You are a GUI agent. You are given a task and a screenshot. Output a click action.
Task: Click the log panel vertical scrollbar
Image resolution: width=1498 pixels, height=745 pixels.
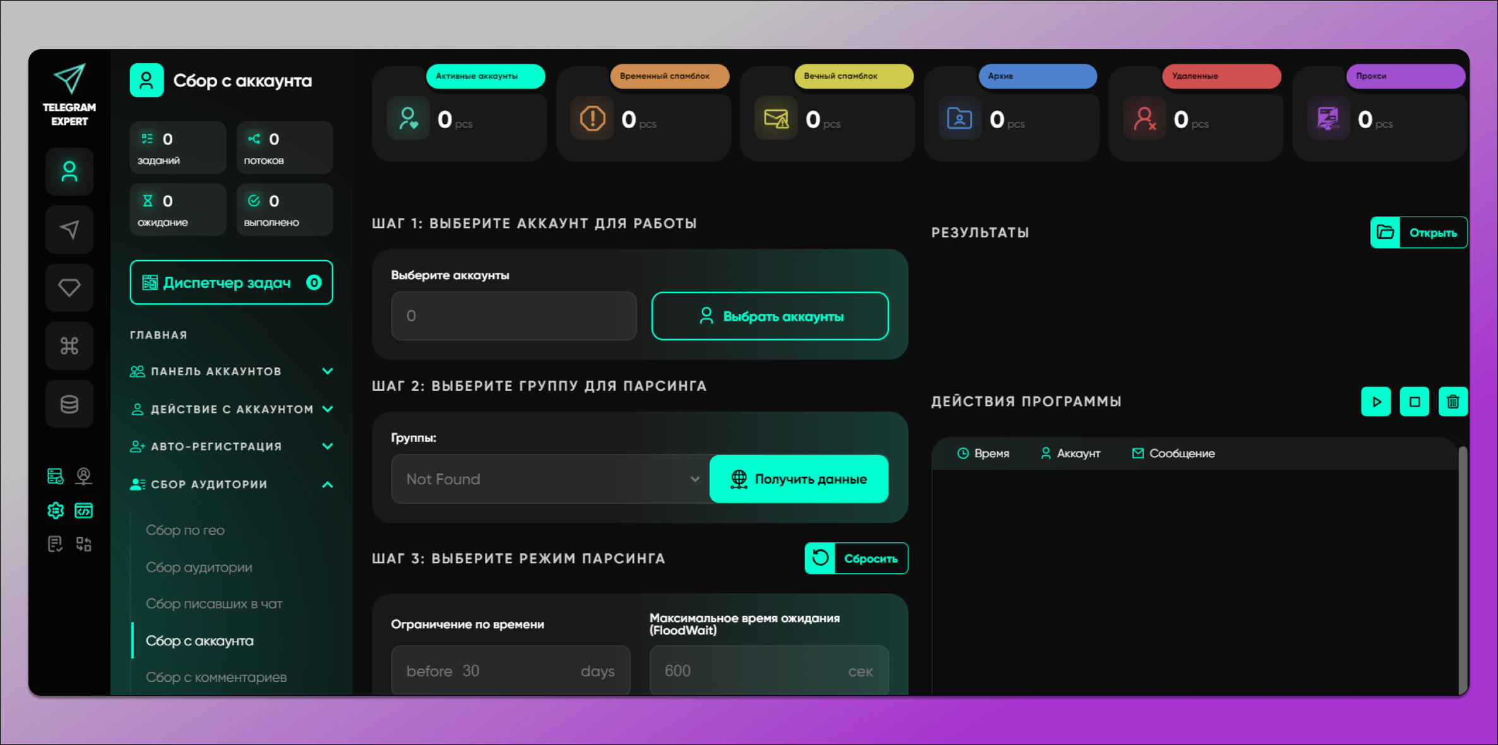(1462, 568)
